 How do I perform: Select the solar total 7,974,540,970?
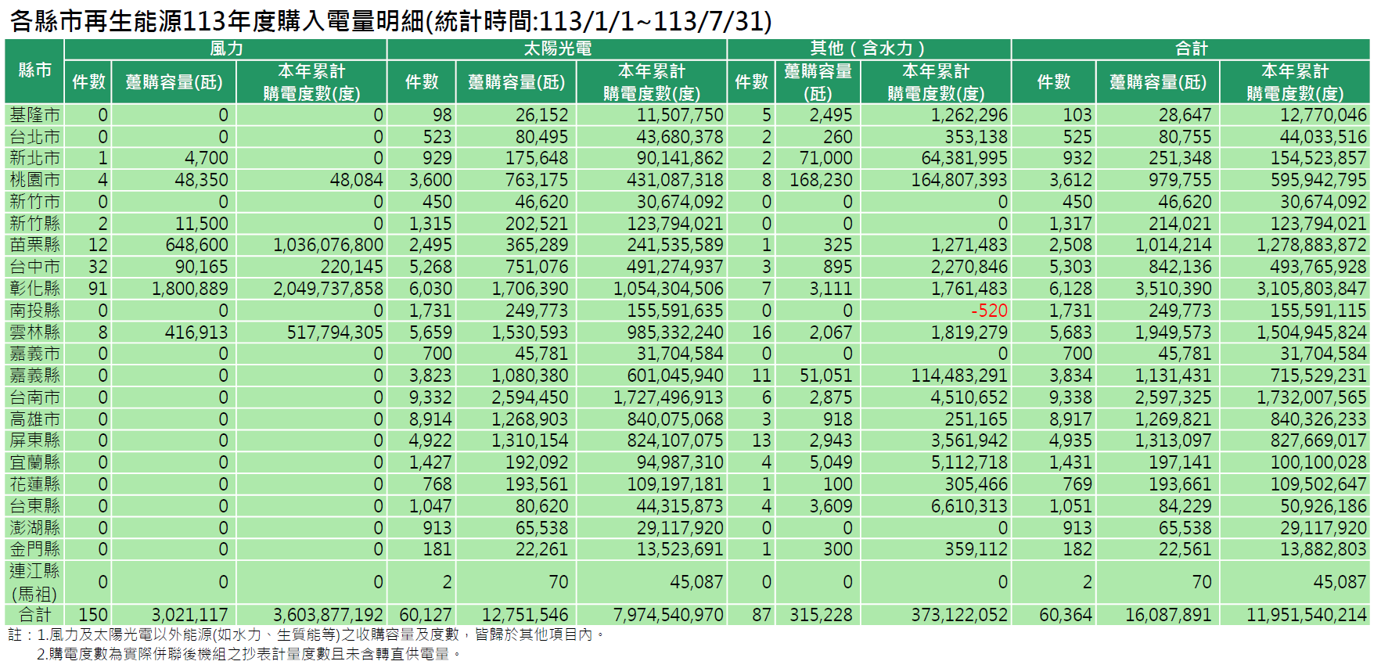[668, 615]
